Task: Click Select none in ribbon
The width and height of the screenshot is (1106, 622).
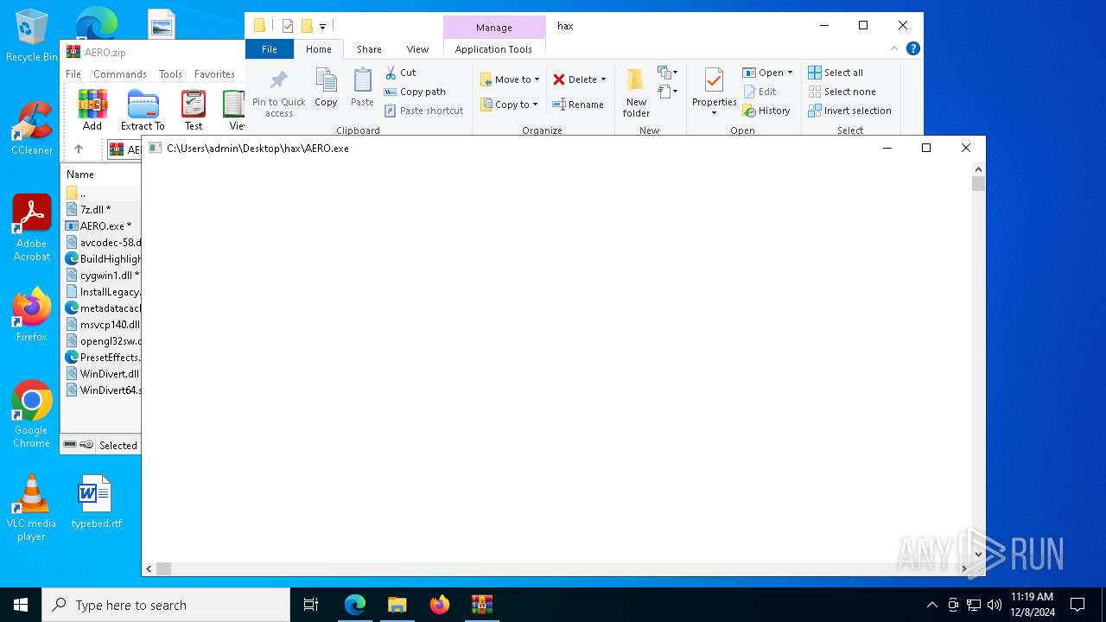Action: click(x=842, y=92)
